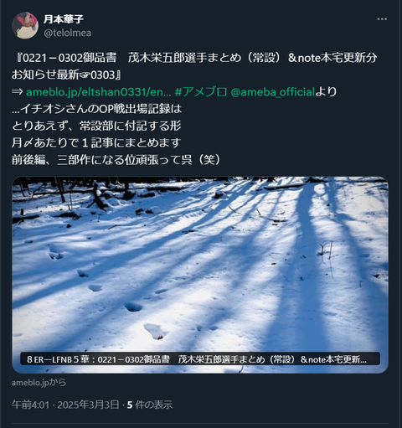
Task: Open the 2025年3月3日 post date
Action: [88, 405]
